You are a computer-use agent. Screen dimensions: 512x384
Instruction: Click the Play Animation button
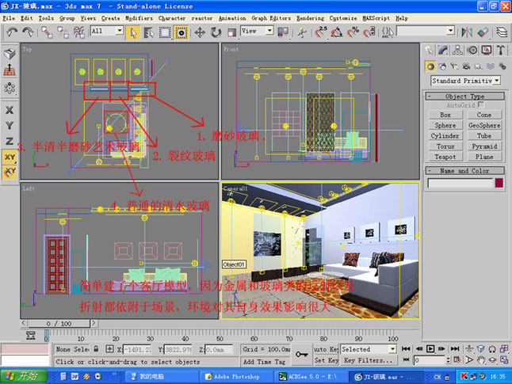point(430,348)
